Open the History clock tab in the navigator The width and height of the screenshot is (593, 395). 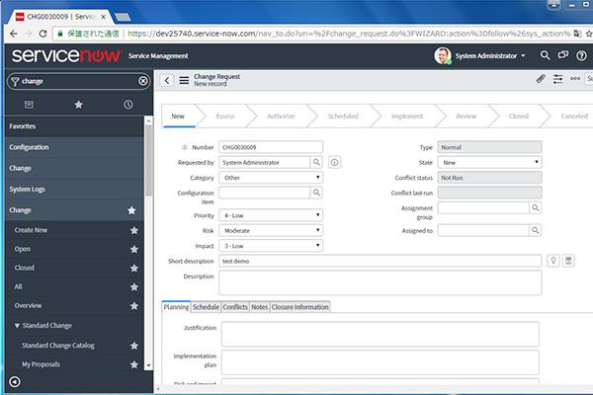click(x=128, y=105)
